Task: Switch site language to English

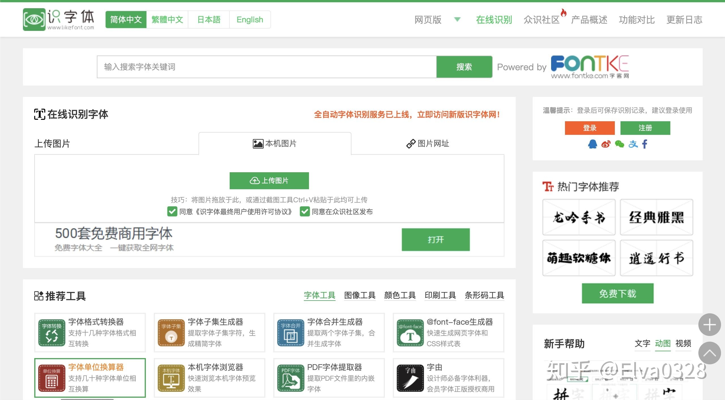Action: click(x=250, y=20)
